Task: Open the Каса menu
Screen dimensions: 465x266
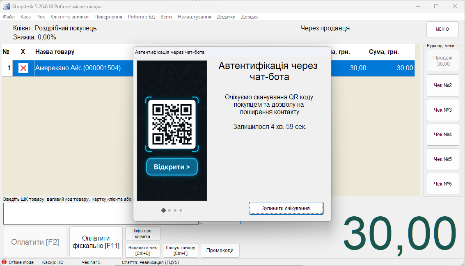Action: click(x=25, y=17)
